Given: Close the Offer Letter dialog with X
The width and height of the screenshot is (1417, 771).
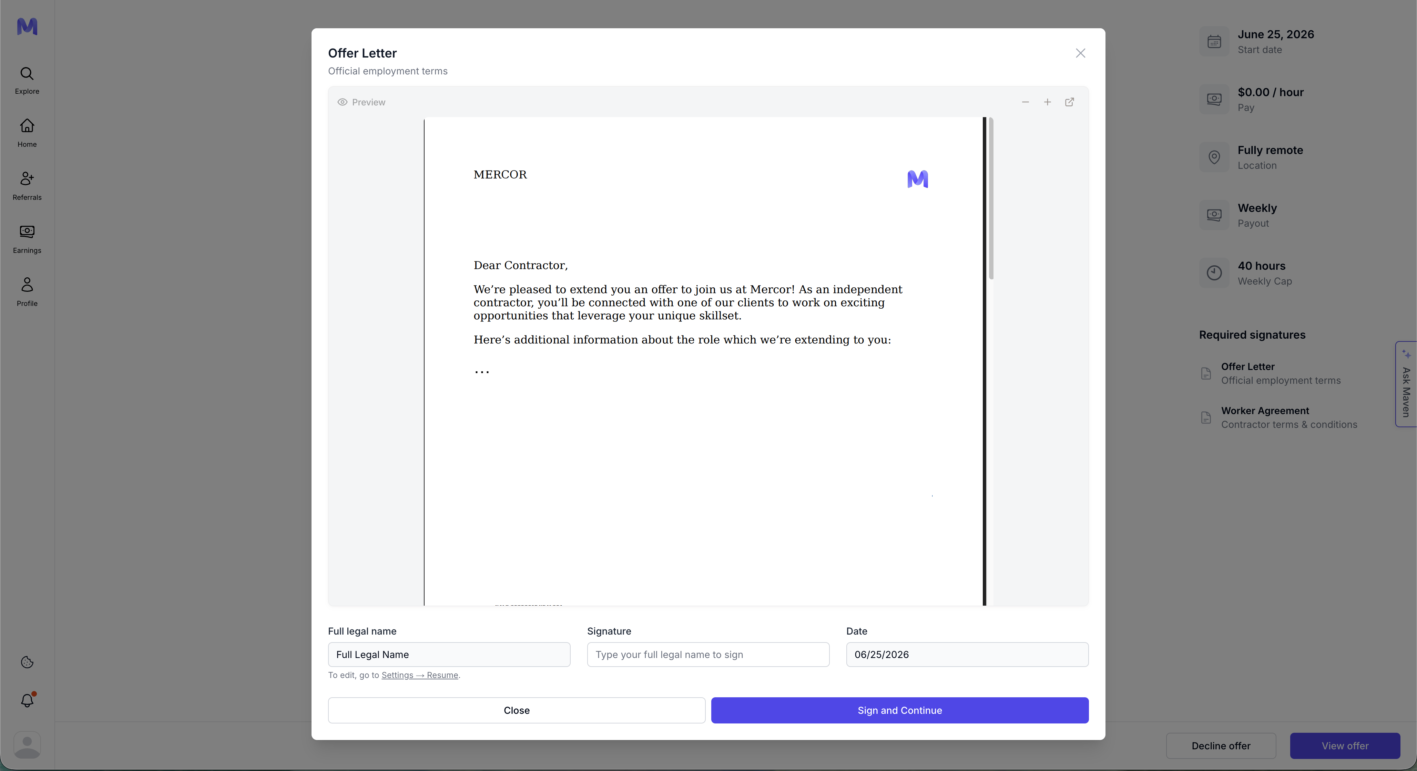Looking at the screenshot, I should click(1080, 53).
